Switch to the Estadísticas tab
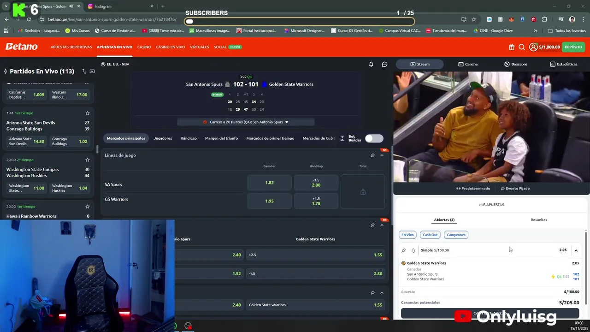590x332 pixels. [563, 64]
